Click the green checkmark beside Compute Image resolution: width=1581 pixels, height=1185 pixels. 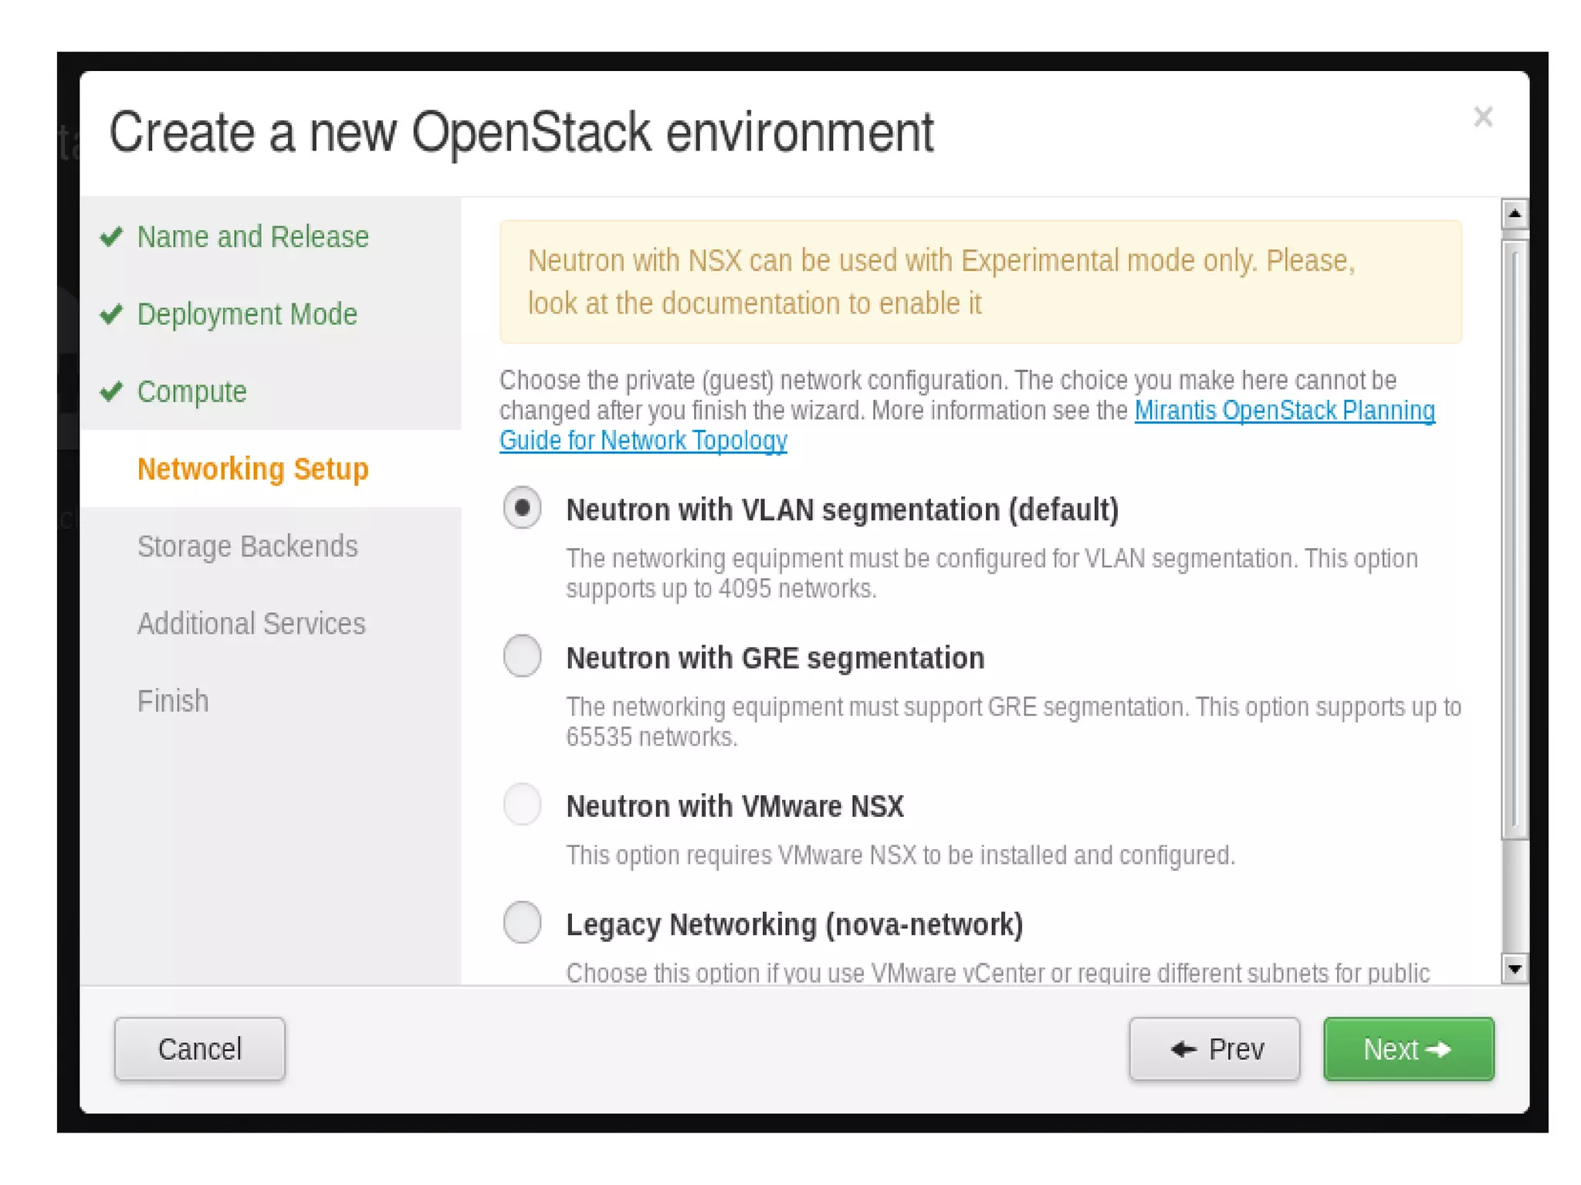tap(112, 391)
